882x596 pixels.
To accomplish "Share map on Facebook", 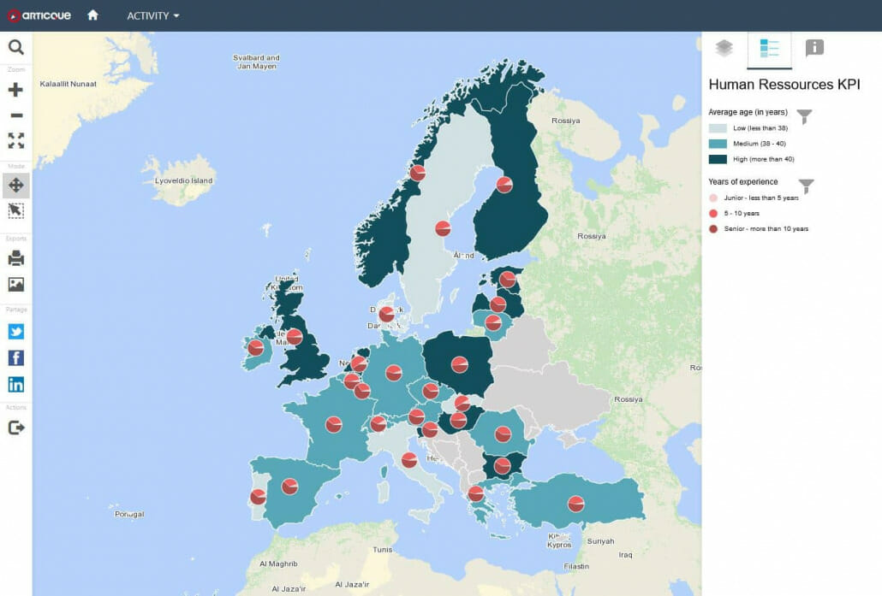I will click(x=15, y=358).
